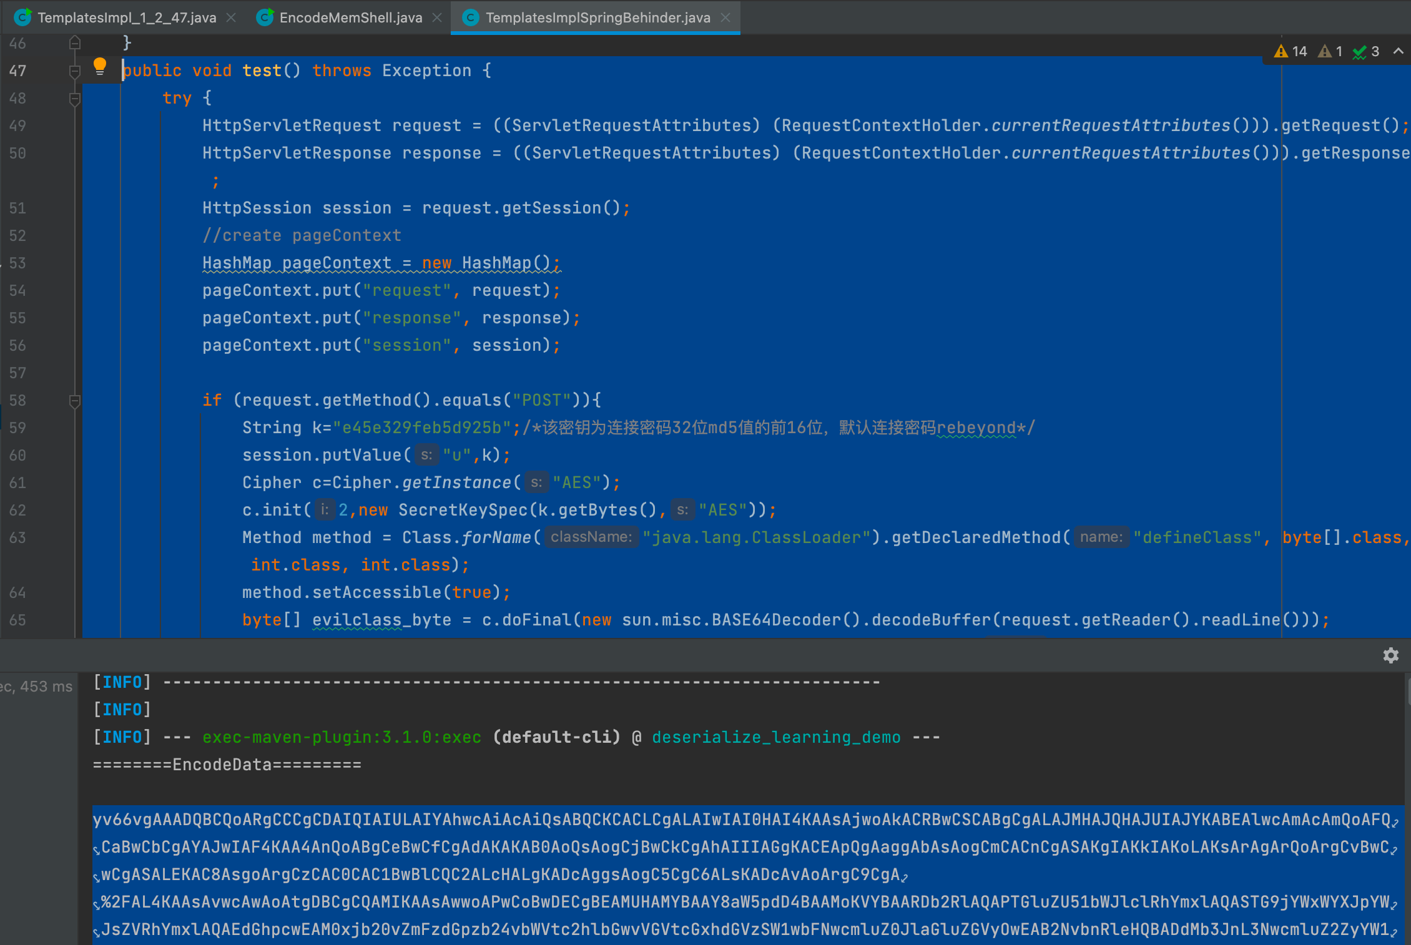
Task: Click the EncodeMemShell.java tab file icon
Action: coord(265,17)
